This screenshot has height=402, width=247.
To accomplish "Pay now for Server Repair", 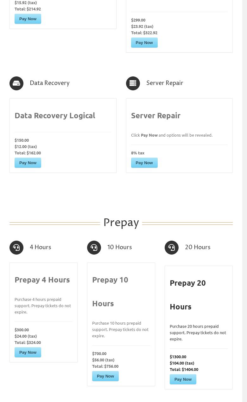I will pos(144,163).
